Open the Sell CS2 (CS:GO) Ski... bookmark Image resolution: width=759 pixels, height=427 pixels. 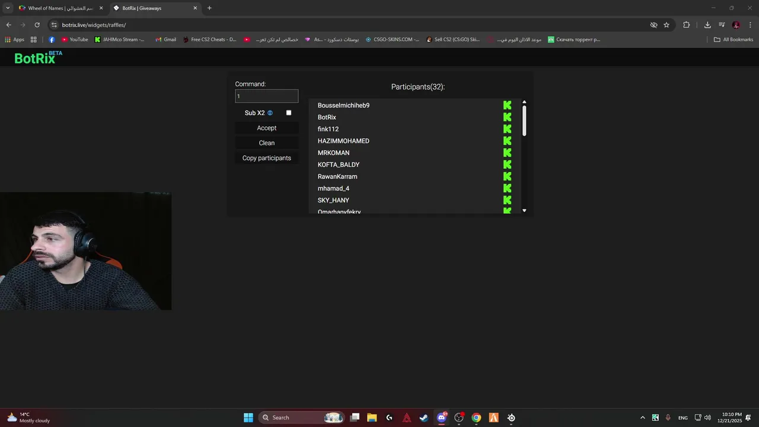coord(453,40)
